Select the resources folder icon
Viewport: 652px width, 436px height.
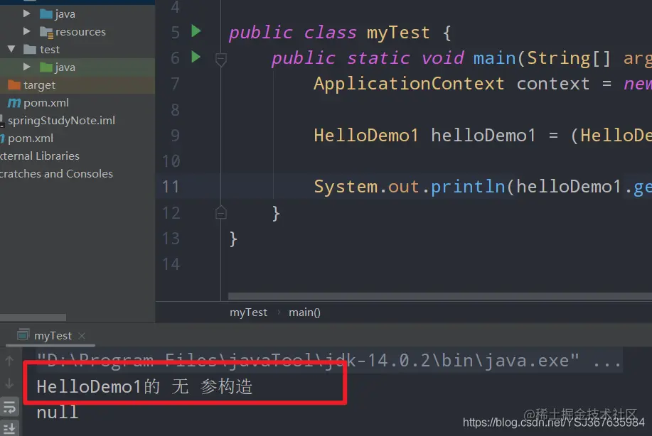[46, 32]
